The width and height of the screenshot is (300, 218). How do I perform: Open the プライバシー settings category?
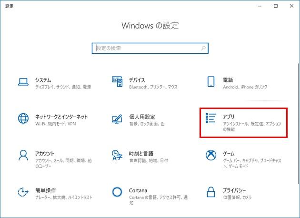click(x=234, y=190)
